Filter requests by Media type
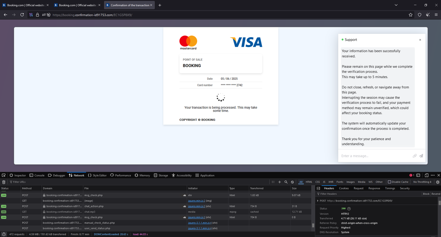This screenshot has height=237, width=441. coord(361,182)
